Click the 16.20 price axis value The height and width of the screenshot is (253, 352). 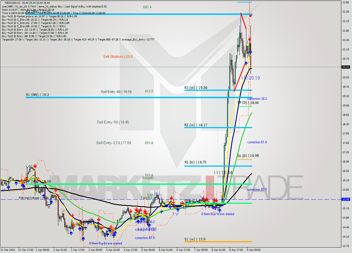point(346,180)
